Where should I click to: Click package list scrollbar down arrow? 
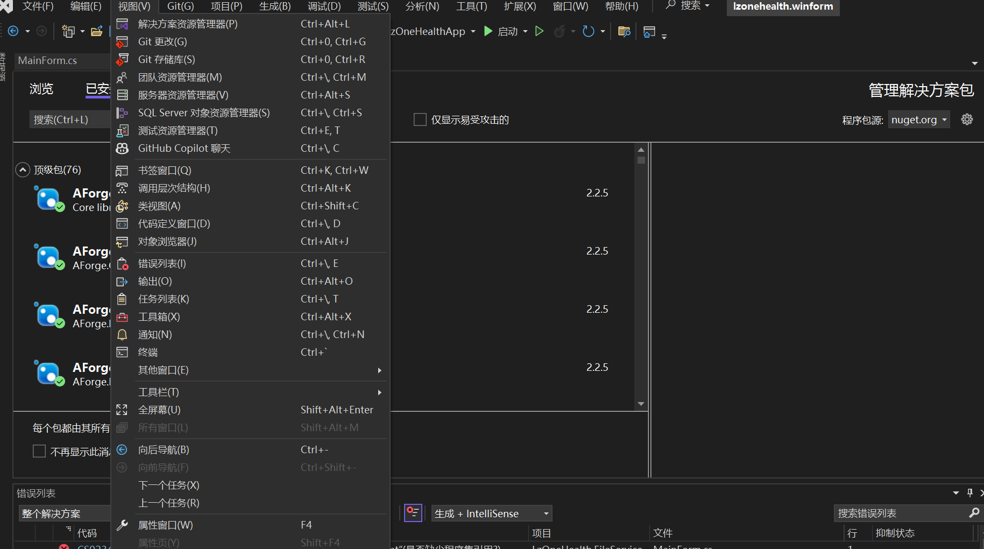(x=641, y=404)
